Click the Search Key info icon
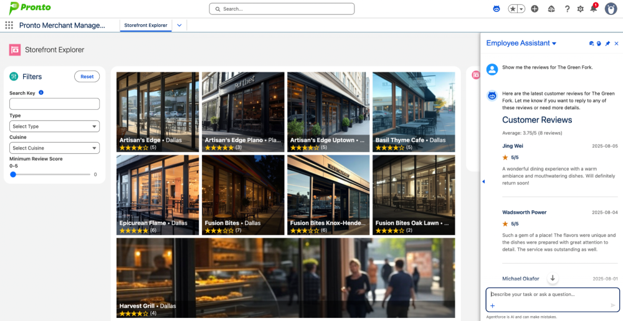 (41, 93)
